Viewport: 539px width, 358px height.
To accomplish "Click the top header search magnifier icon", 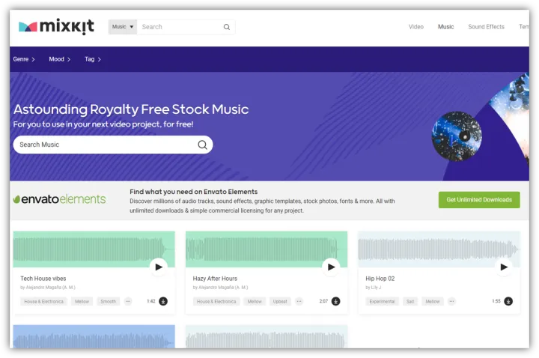I will 227,27.
